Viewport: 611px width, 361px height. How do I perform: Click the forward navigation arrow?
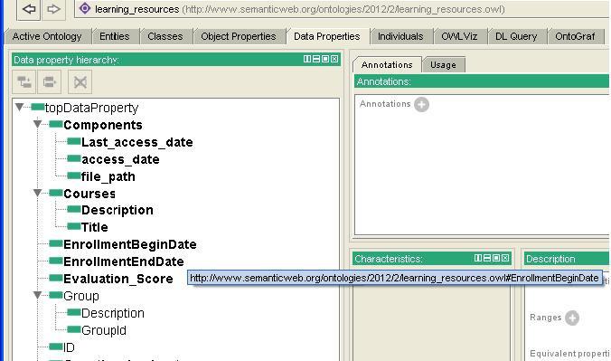click(53, 9)
